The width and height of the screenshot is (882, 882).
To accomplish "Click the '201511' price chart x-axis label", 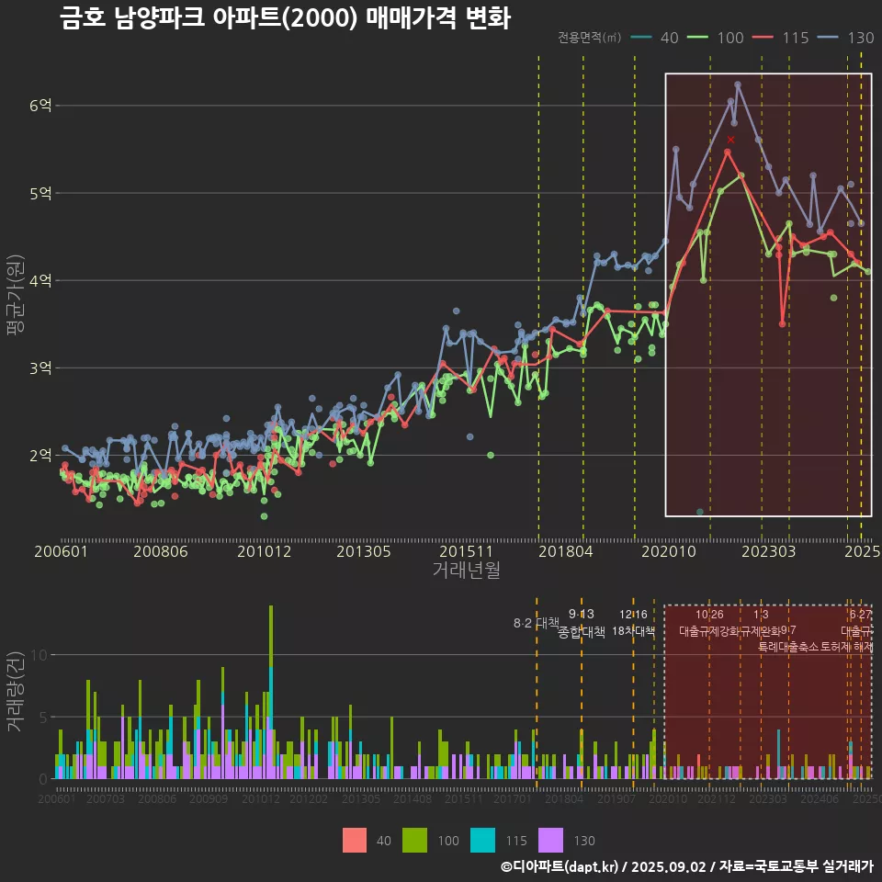I will 466,551.
